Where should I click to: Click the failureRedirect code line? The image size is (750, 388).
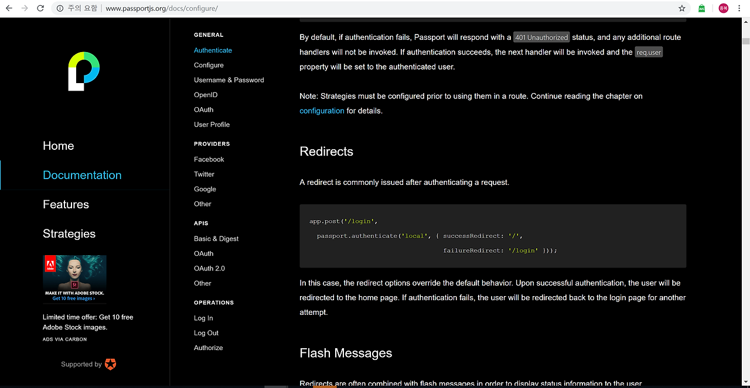coord(500,250)
